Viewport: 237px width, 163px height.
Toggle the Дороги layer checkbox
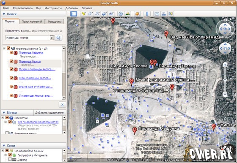pyautogui.click(x=10, y=159)
